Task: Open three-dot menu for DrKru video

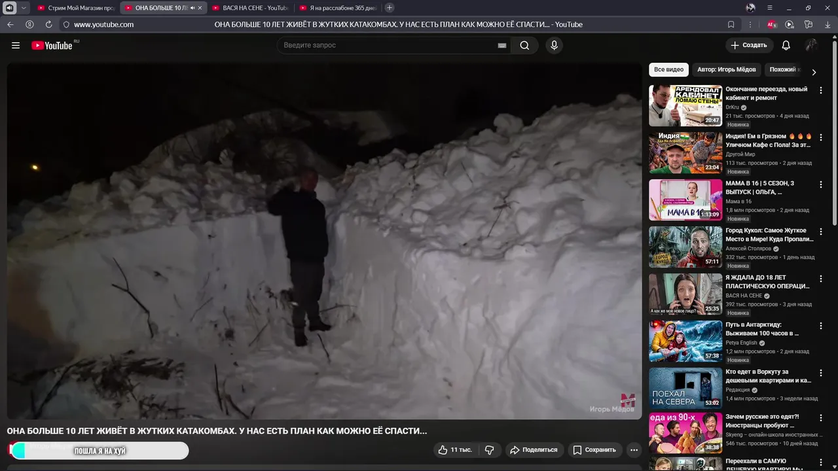Action: tap(821, 90)
